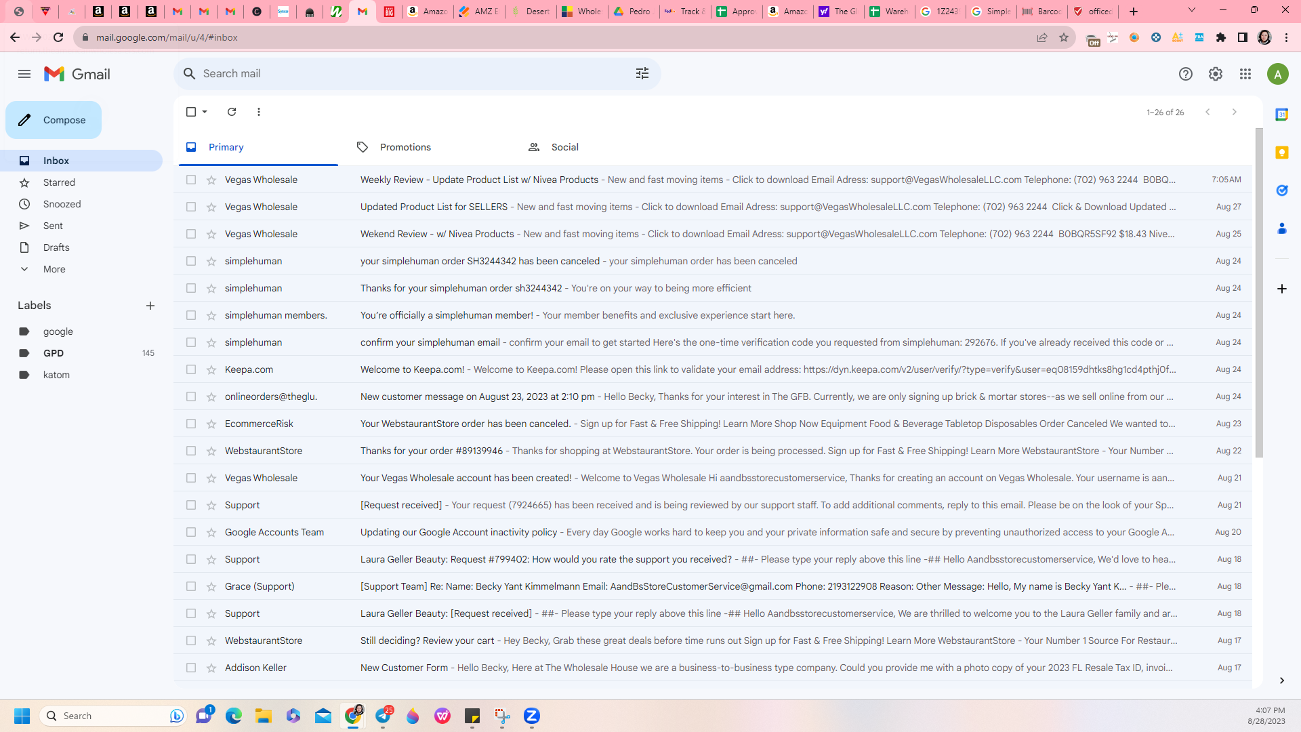Image resolution: width=1301 pixels, height=732 pixels.
Task: Go to the older emails page arrow
Action: pyautogui.click(x=1234, y=112)
